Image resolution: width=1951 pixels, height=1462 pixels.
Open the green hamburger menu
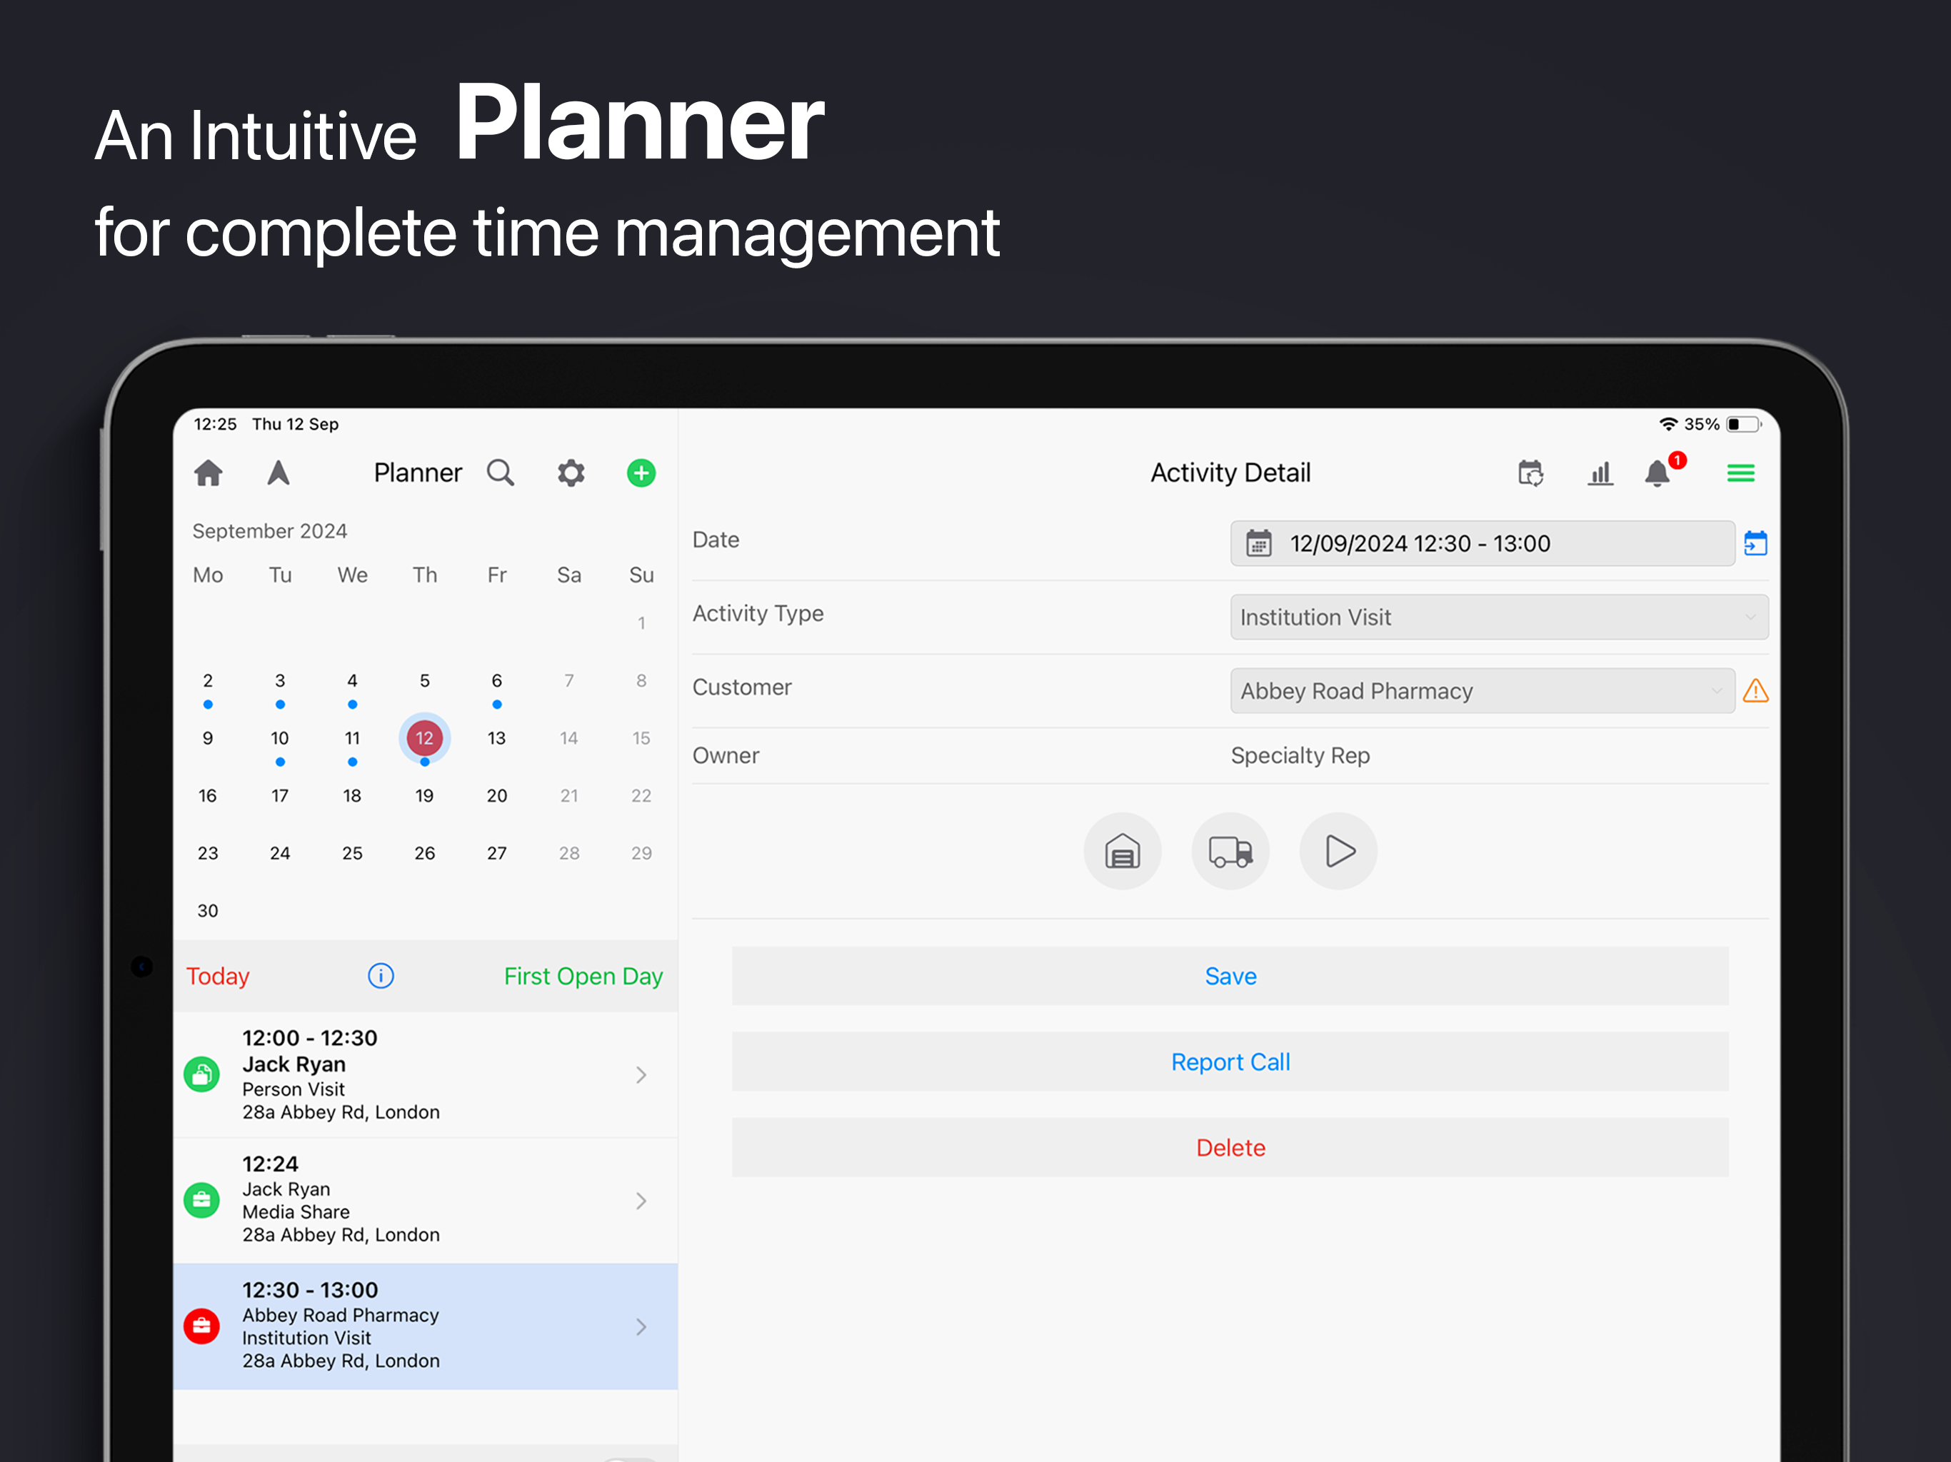point(1740,473)
